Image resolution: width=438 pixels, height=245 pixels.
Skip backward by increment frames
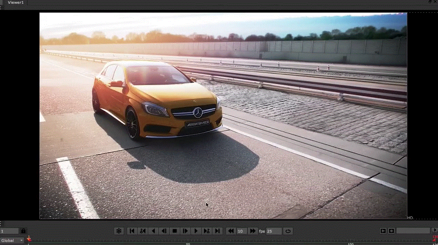(x=231, y=231)
